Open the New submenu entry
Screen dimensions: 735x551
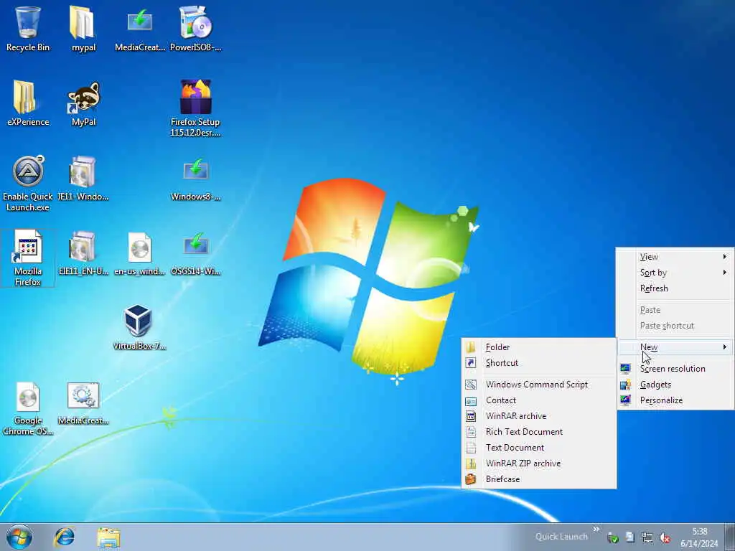click(x=675, y=347)
